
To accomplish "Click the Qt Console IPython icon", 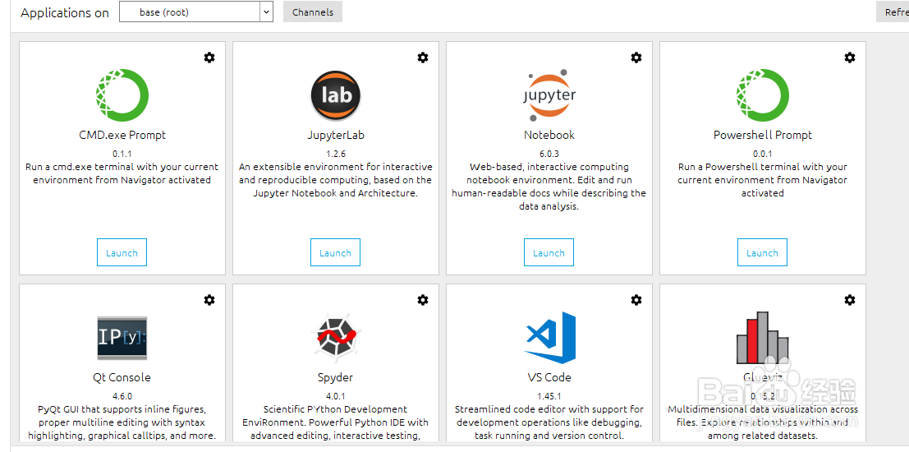I will coord(122,338).
